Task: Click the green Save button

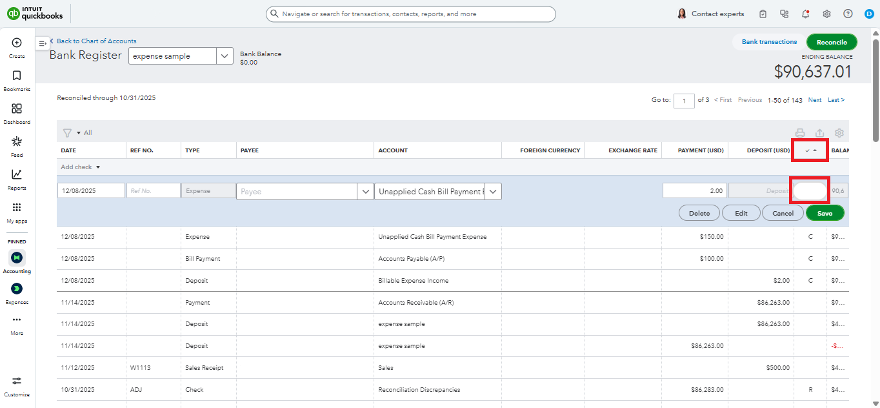Action: pos(825,213)
